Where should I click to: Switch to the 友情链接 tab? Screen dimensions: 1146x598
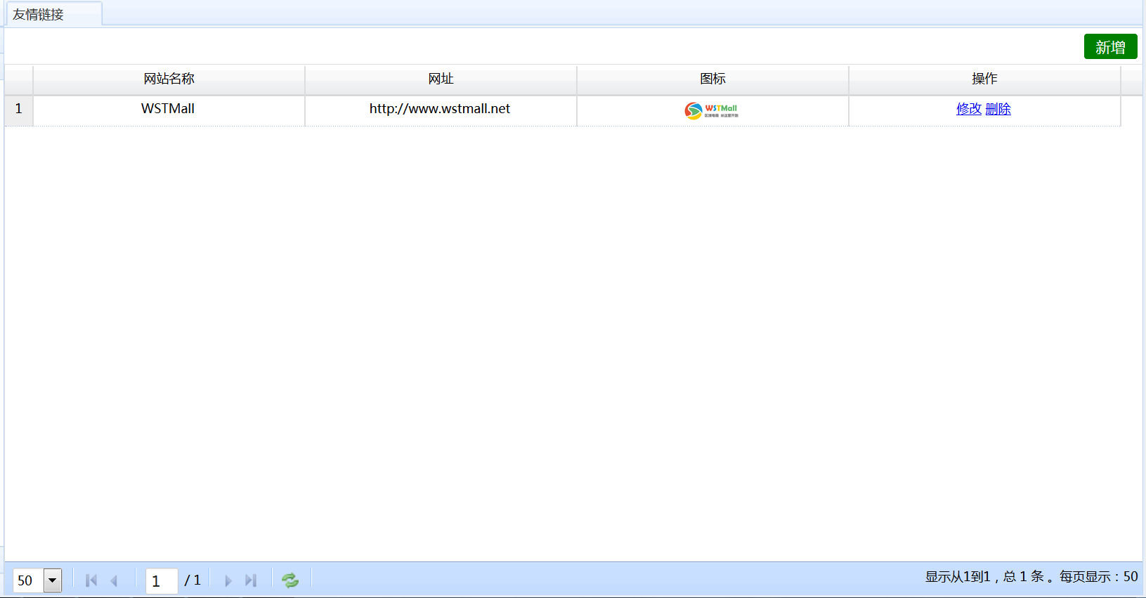coord(53,14)
